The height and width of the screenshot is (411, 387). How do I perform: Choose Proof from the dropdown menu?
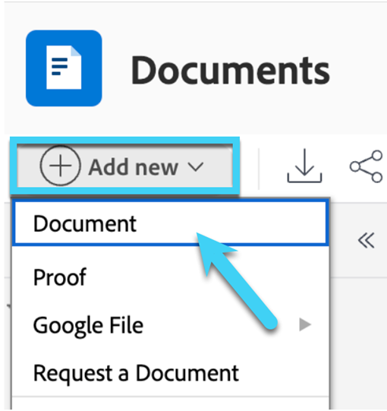click(x=60, y=277)
